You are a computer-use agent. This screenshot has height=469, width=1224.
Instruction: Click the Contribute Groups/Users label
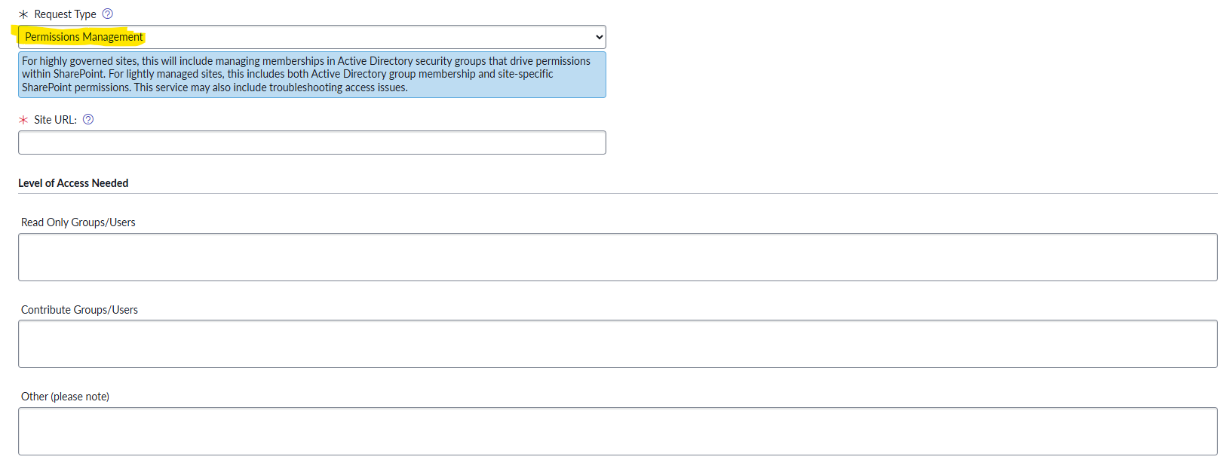pyautogui.click(x=79, y=310)
